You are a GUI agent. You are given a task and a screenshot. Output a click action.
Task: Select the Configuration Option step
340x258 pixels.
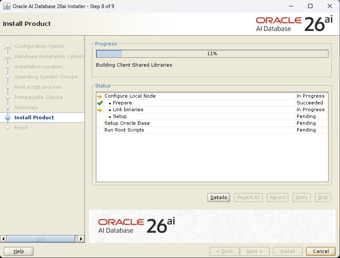[39, 46]
